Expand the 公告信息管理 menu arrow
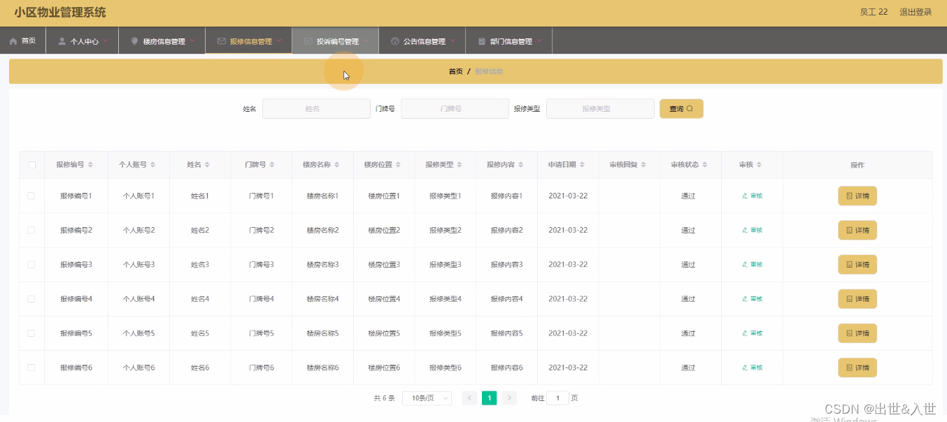Screen dimensions: 947x422 point(453,41)
